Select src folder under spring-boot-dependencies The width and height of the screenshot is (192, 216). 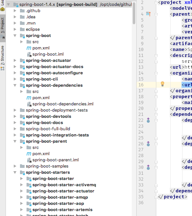(35, 92)
